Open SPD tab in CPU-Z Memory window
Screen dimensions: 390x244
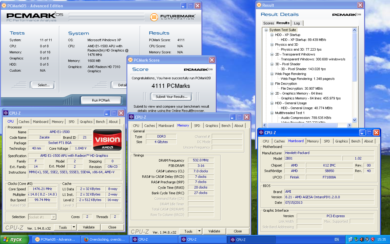tap(197, 126)
